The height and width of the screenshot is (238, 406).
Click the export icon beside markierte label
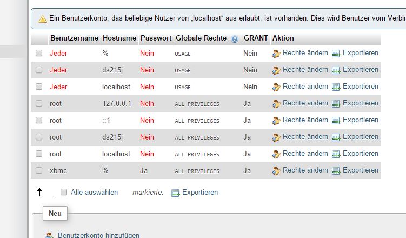click(175, 193)
